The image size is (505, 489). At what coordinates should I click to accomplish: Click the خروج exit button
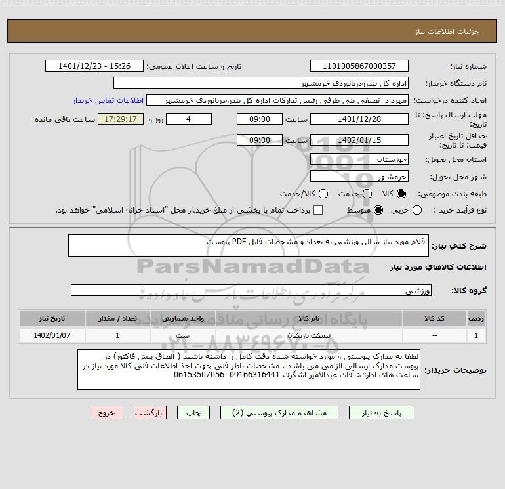pos(107,413)
